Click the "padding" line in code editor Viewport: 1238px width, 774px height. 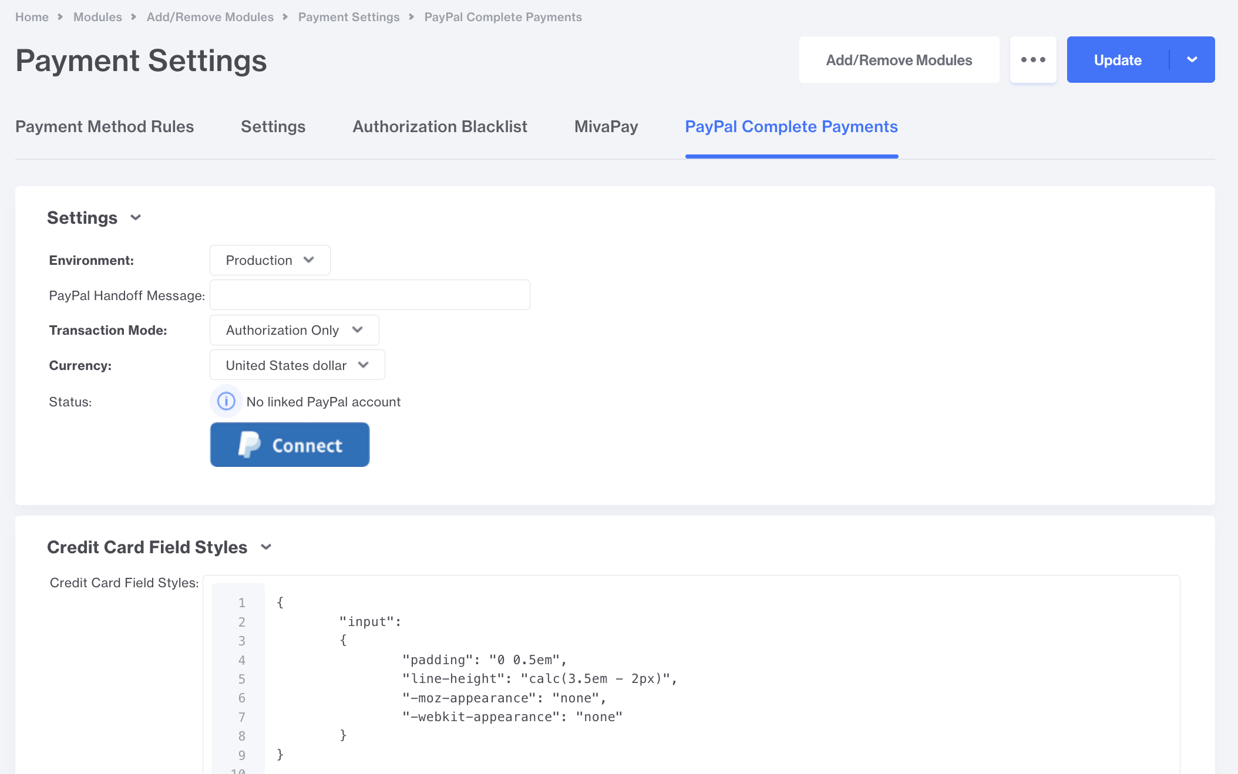coord(485,660)
